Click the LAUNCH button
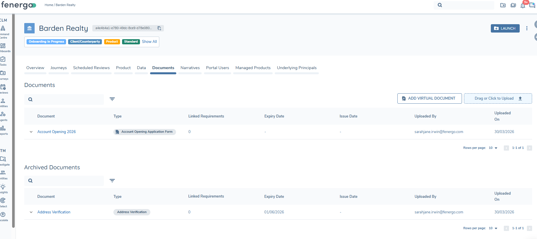Image resolution: width=537 pixels, height=239 pixels. [x=505, y=29]
